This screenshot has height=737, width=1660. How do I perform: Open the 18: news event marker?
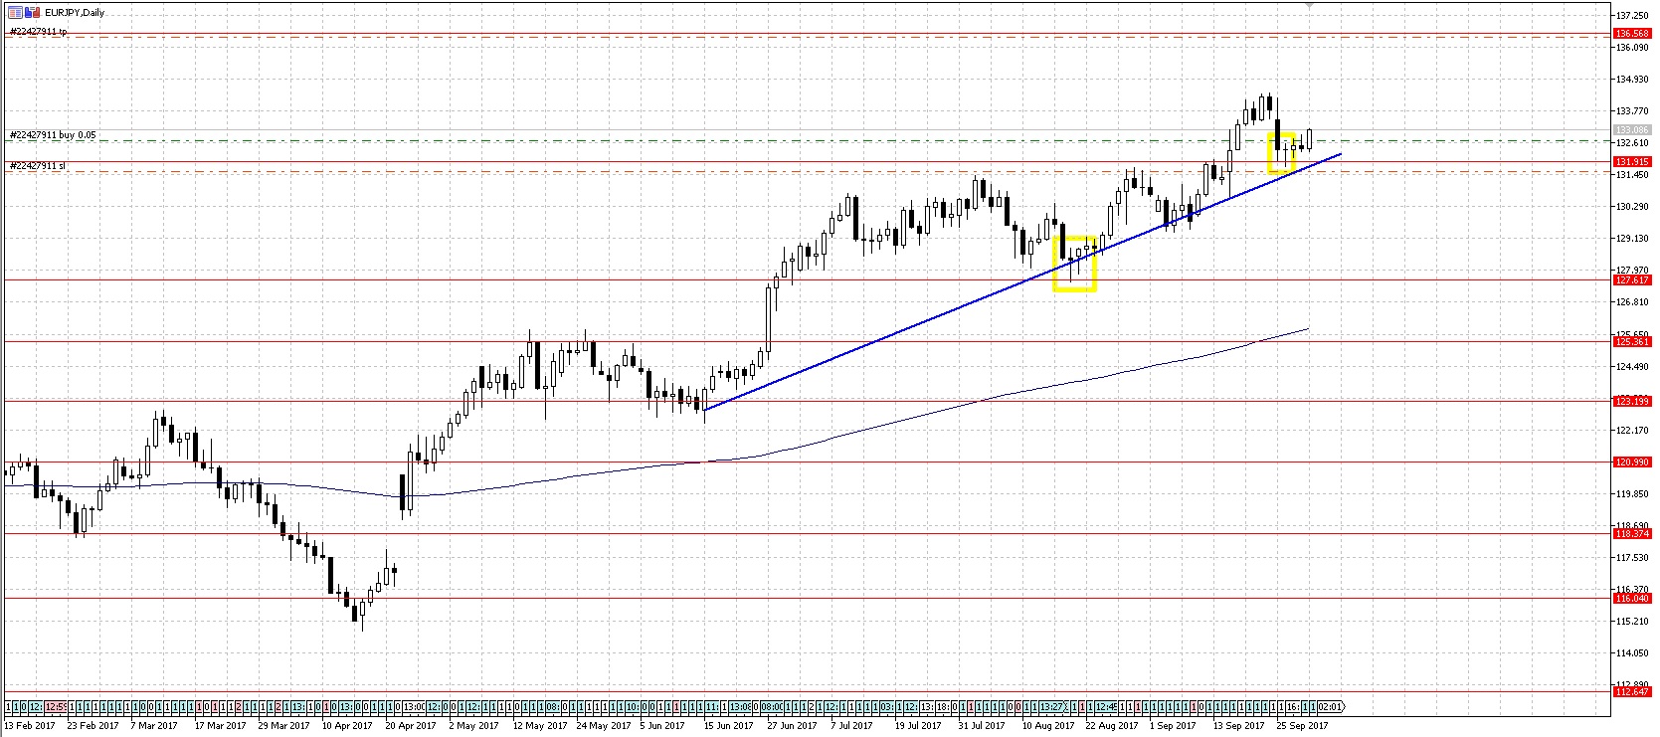click(943, 706)
